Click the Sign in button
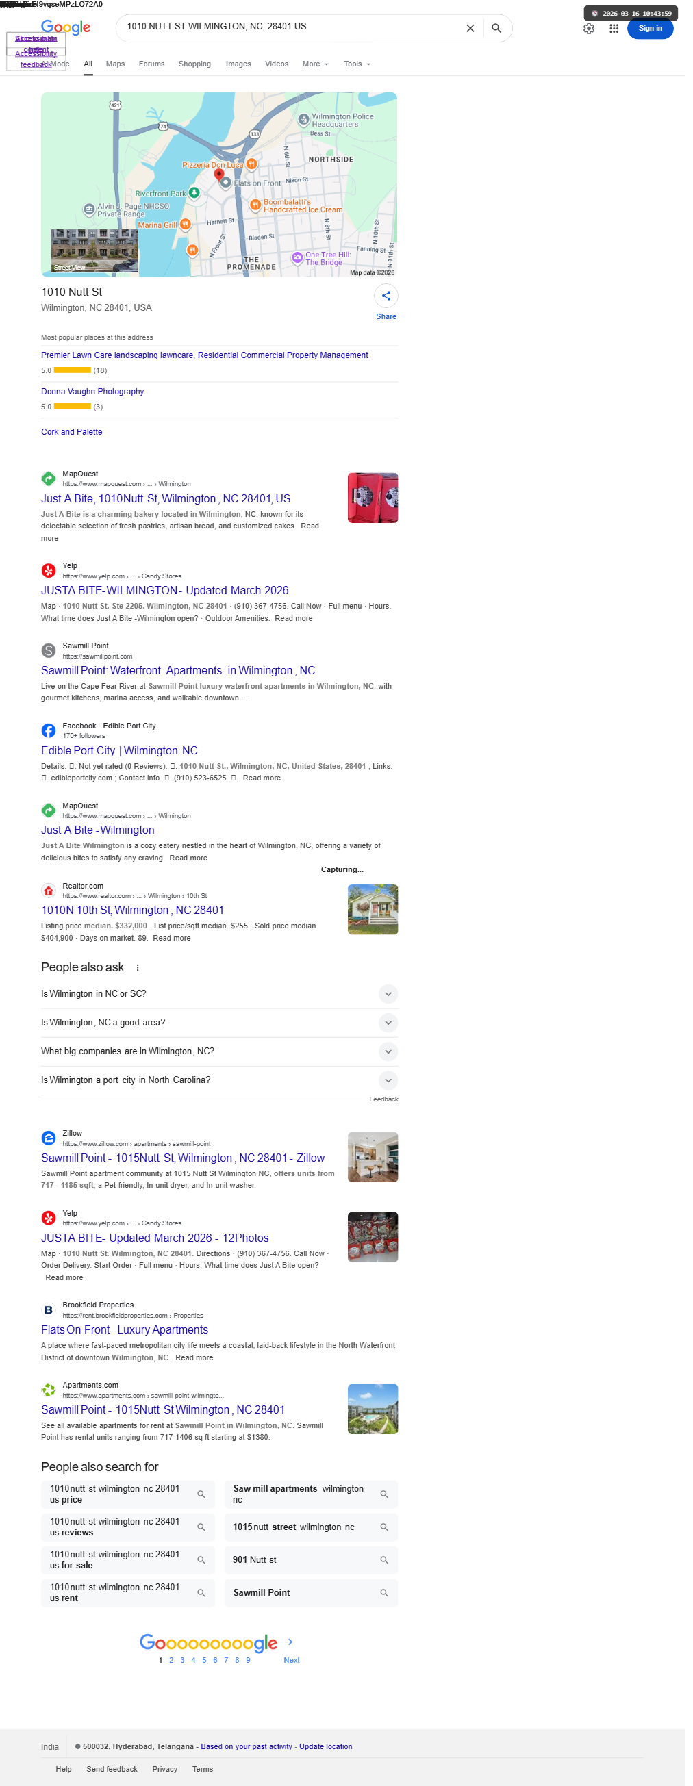The width and height of the screenshot is (693, 1786). (657, 29)
